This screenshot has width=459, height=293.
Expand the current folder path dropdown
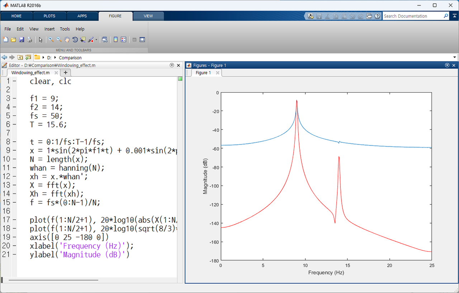pyautogui.click(x=455, y=57)
